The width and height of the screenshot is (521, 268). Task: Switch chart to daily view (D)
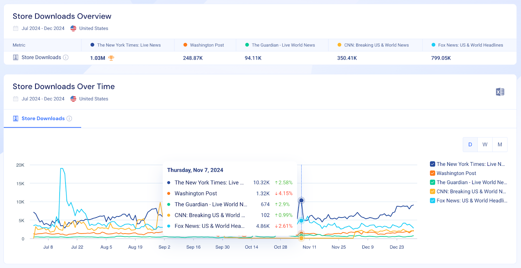[470, 145]
